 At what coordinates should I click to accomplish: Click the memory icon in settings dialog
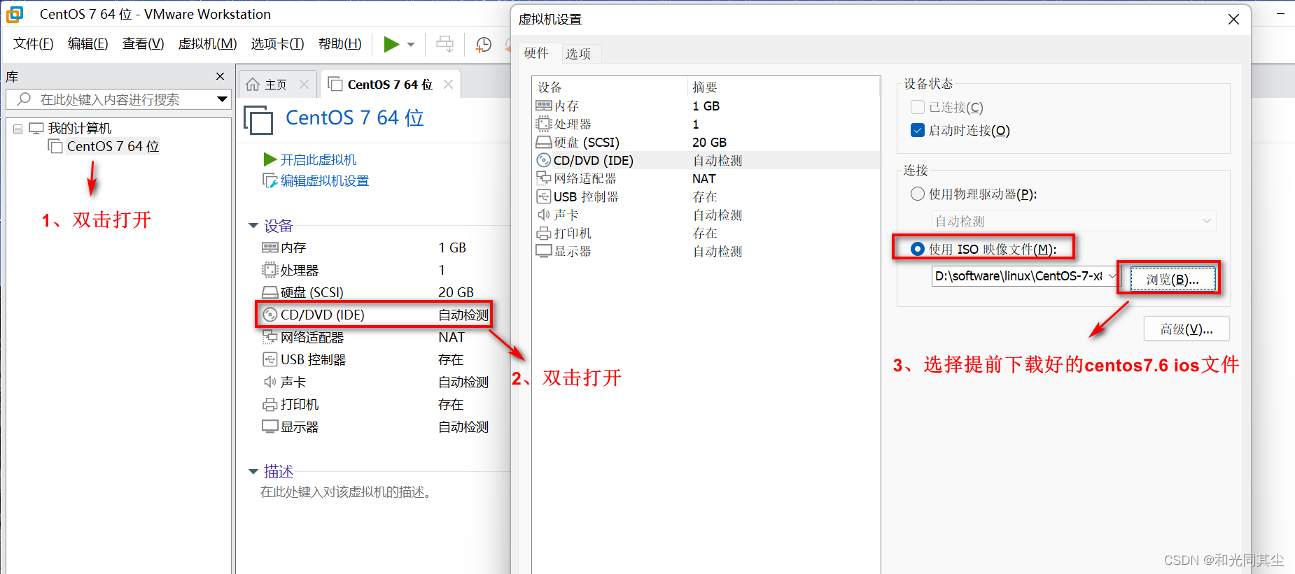[x=544, y=106]
